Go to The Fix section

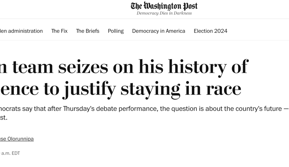[59, 31]
